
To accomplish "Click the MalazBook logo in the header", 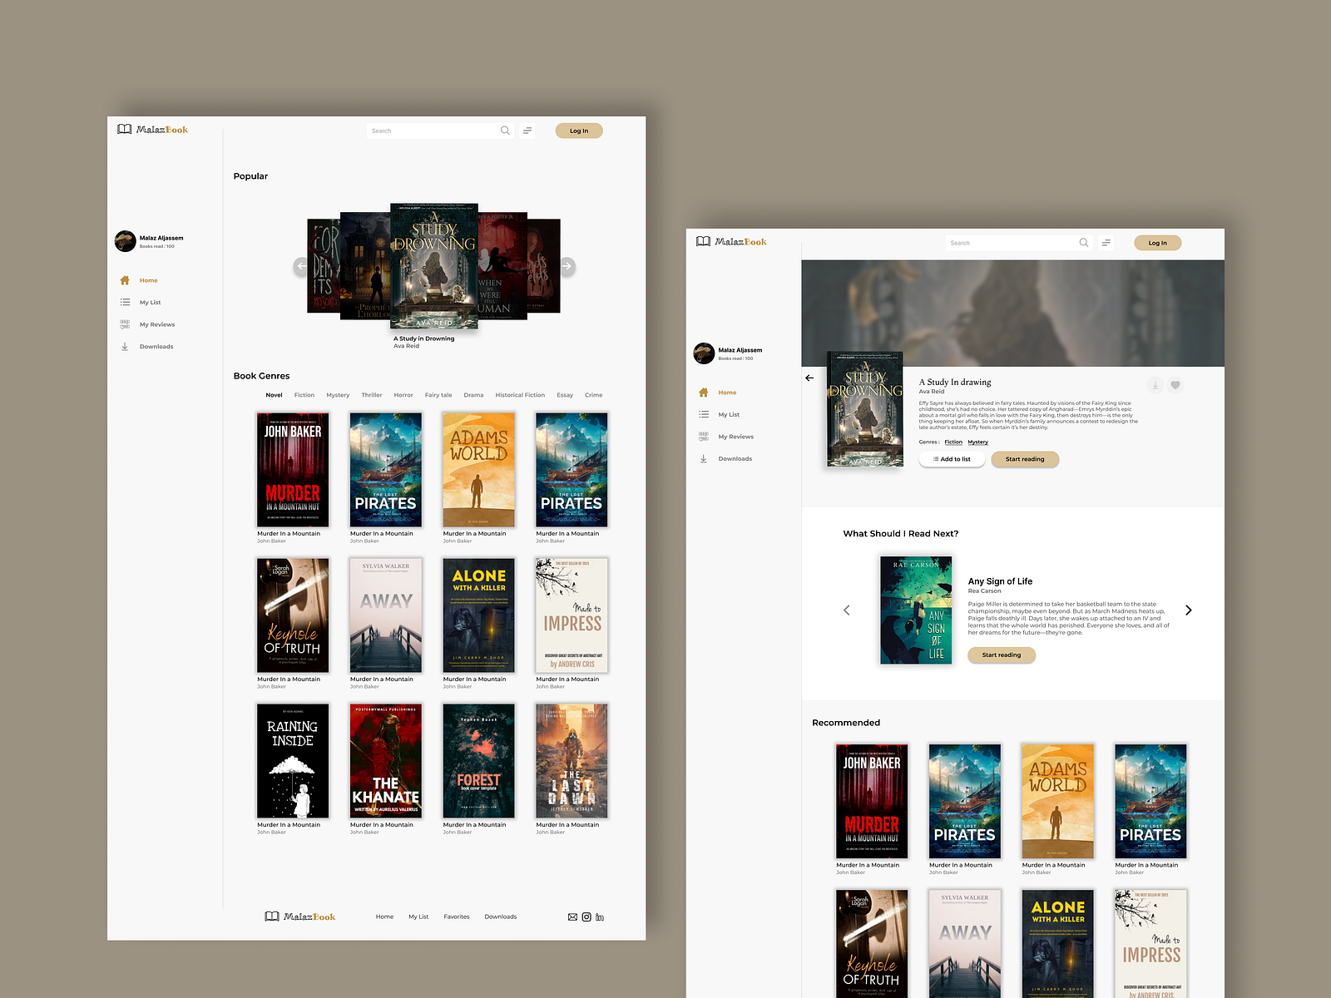I will [152, 130].
